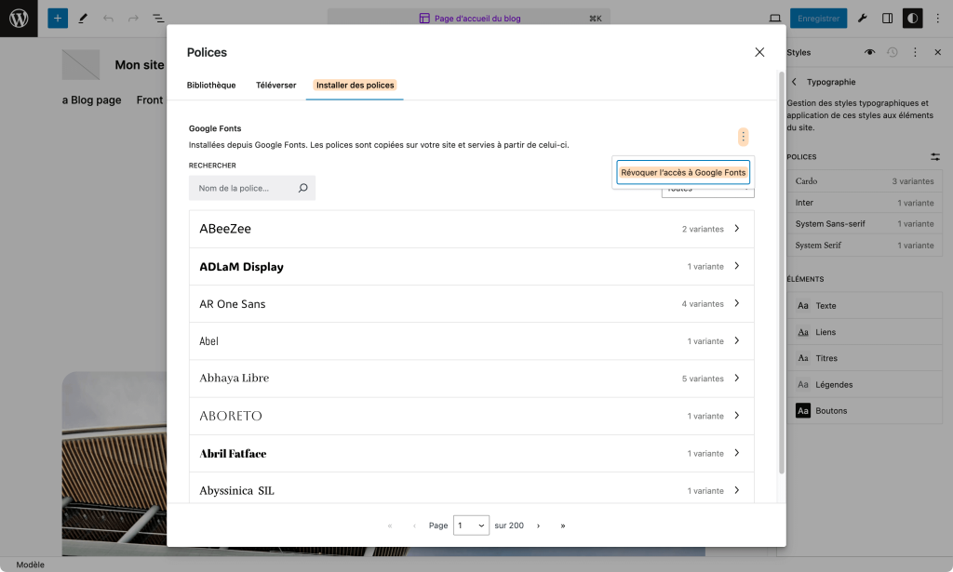Open the wrench tools icon
The height and width of the screenshot is (572, 953).
coord(862,19)
